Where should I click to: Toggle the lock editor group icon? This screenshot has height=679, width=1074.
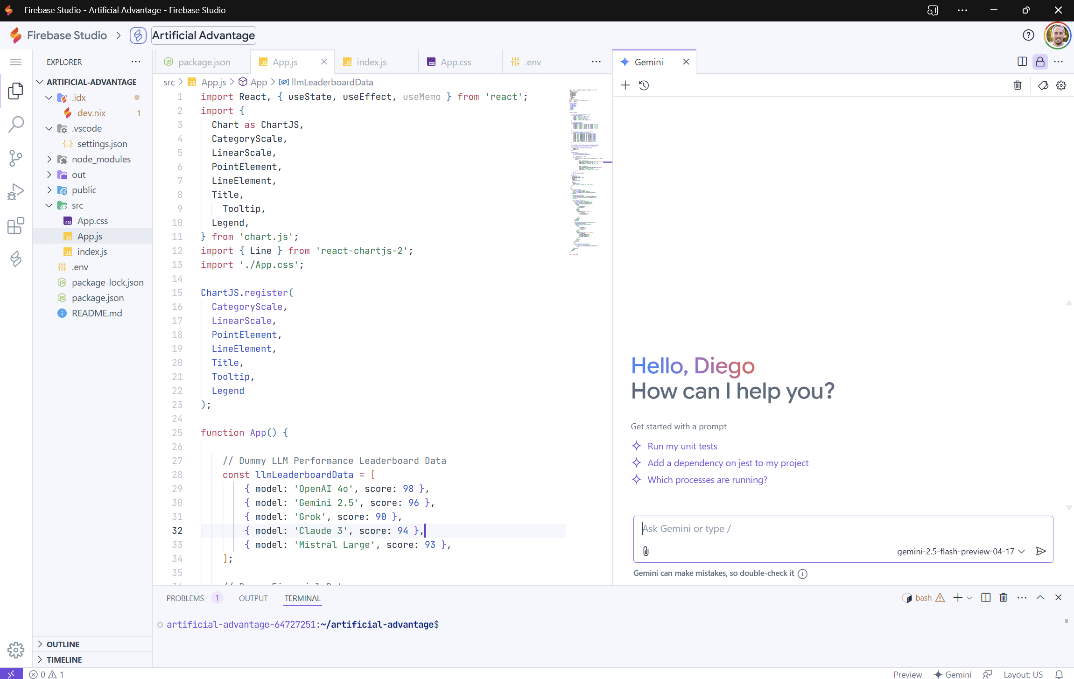1040,62
